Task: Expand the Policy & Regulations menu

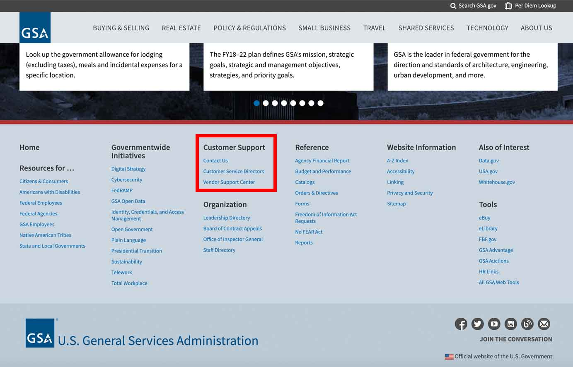Action: (249, 28)
